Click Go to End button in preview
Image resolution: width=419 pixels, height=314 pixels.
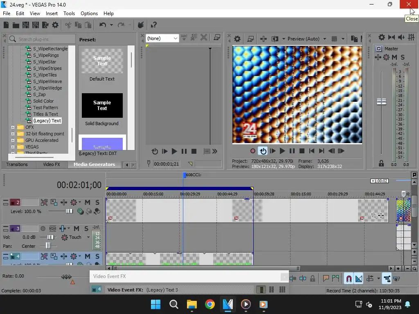pos(322,151)
